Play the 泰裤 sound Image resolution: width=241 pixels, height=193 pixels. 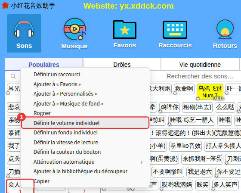pos(14,133)
